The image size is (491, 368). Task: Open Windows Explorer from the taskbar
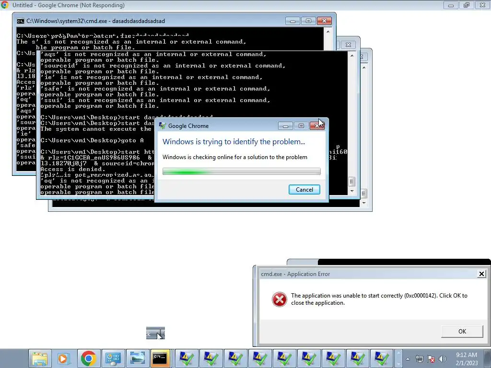click(40, 358)
